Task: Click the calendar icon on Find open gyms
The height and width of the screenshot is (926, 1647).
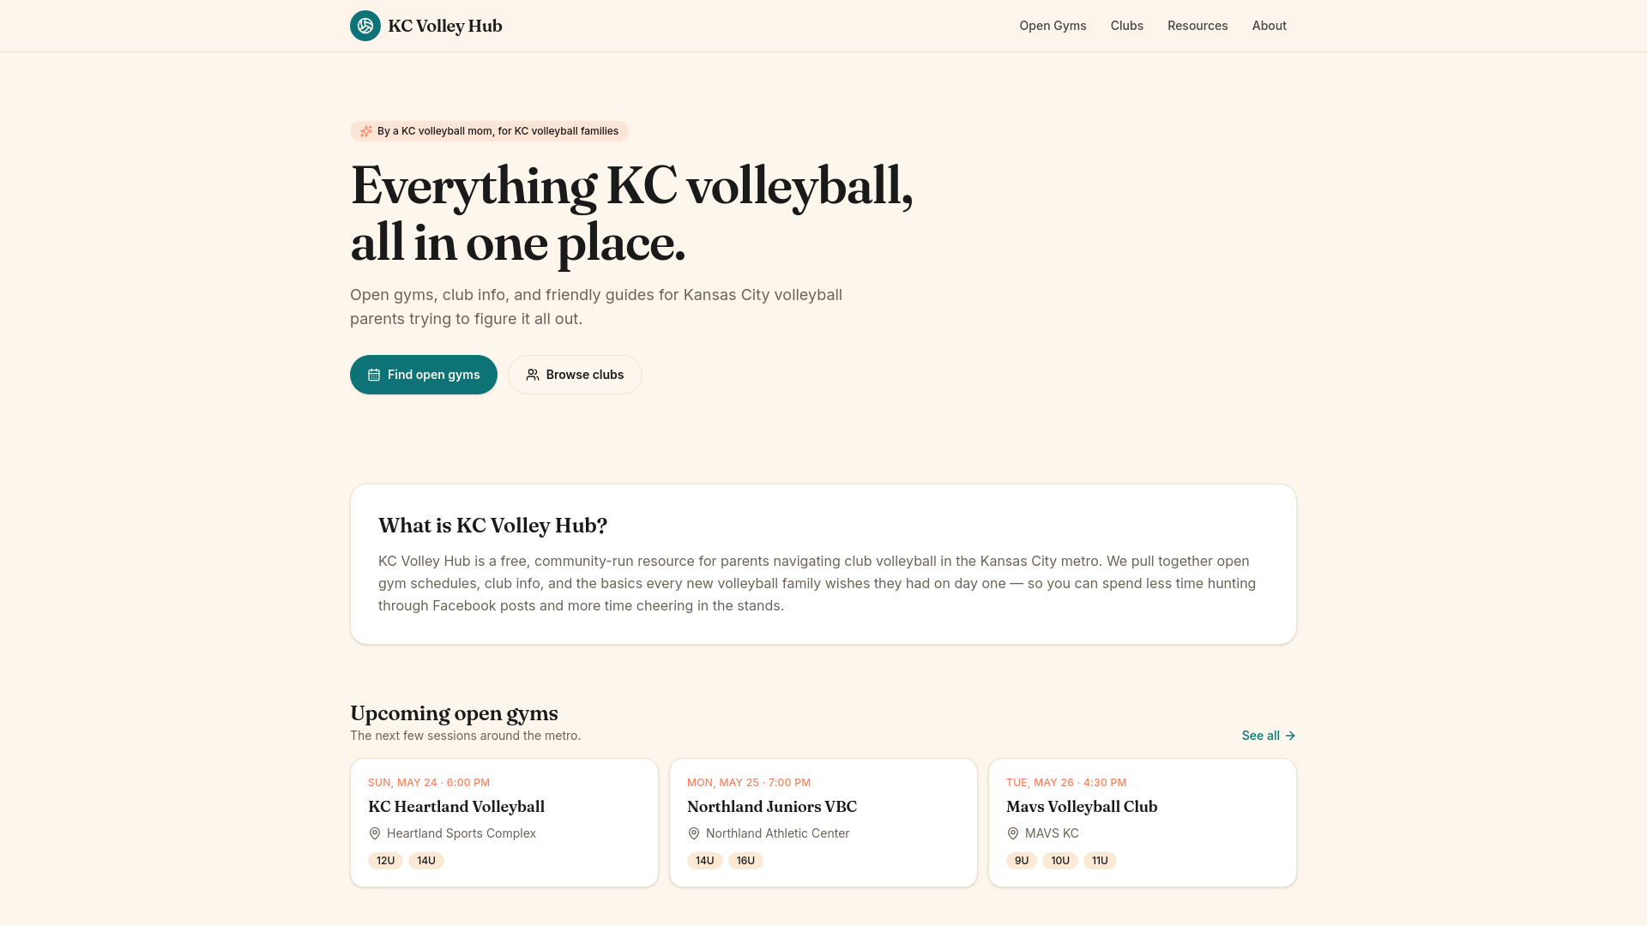Action: click(374, 375)
